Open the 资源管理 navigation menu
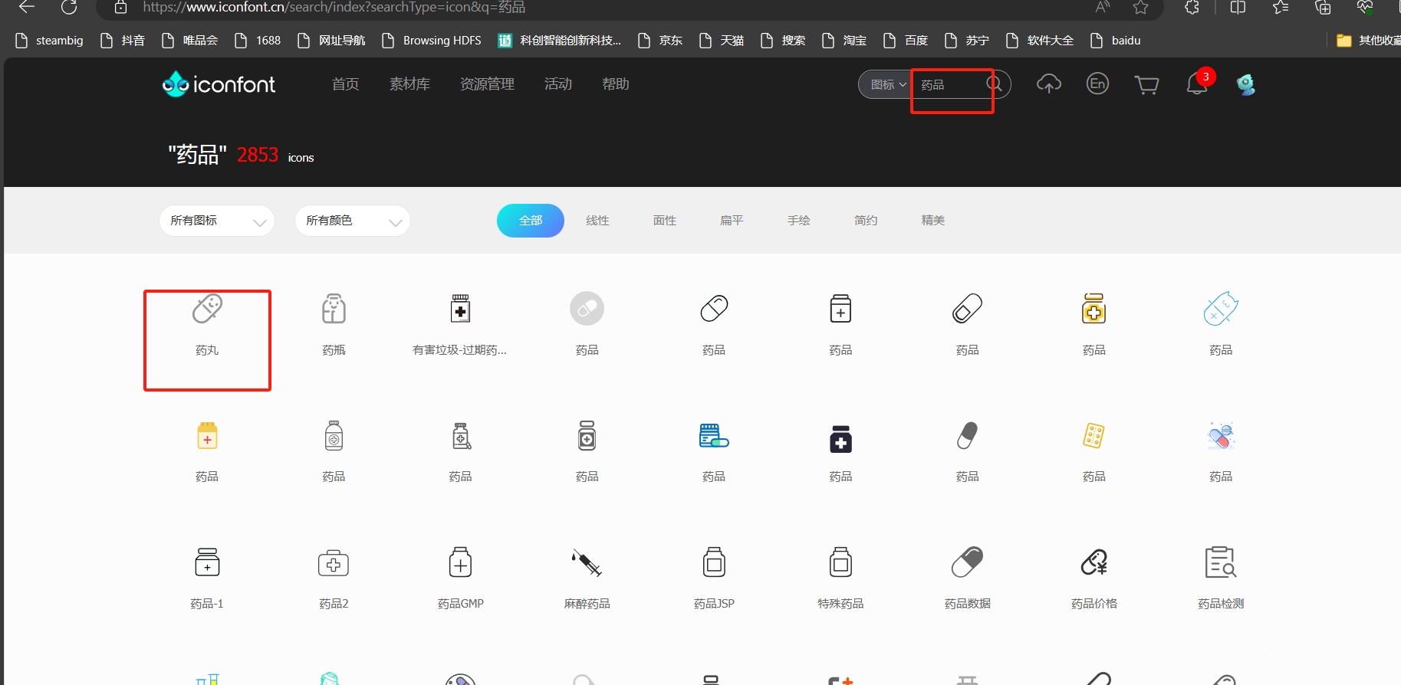This screenshot has height=685, width=1401. click(x=487, y=84)
